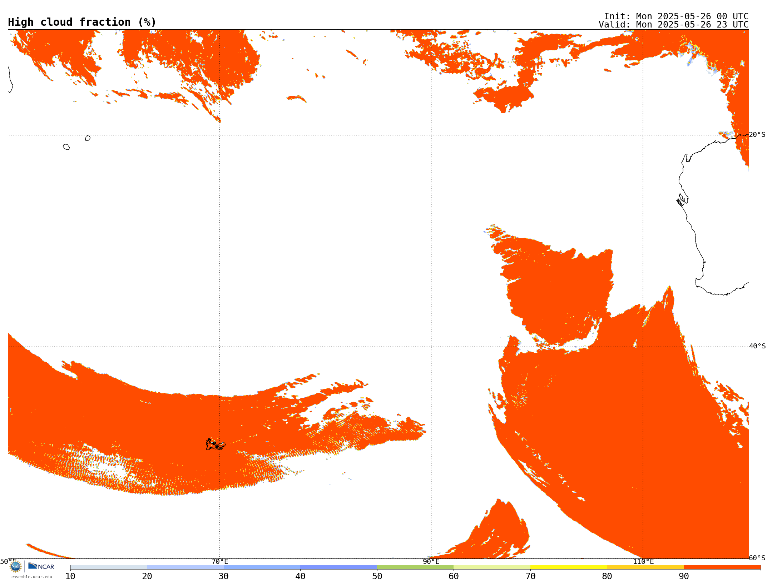Click the Kerguelen Islands outline near 70°E

click(216, 445)
